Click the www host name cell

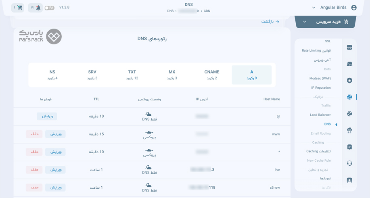[276, 134]
